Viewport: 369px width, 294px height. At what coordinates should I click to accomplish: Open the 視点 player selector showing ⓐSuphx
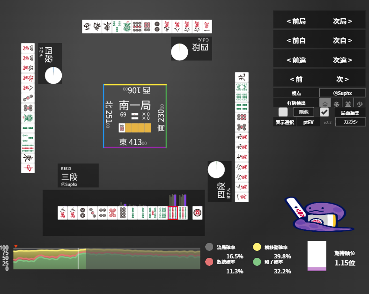(x=342, y=93)
